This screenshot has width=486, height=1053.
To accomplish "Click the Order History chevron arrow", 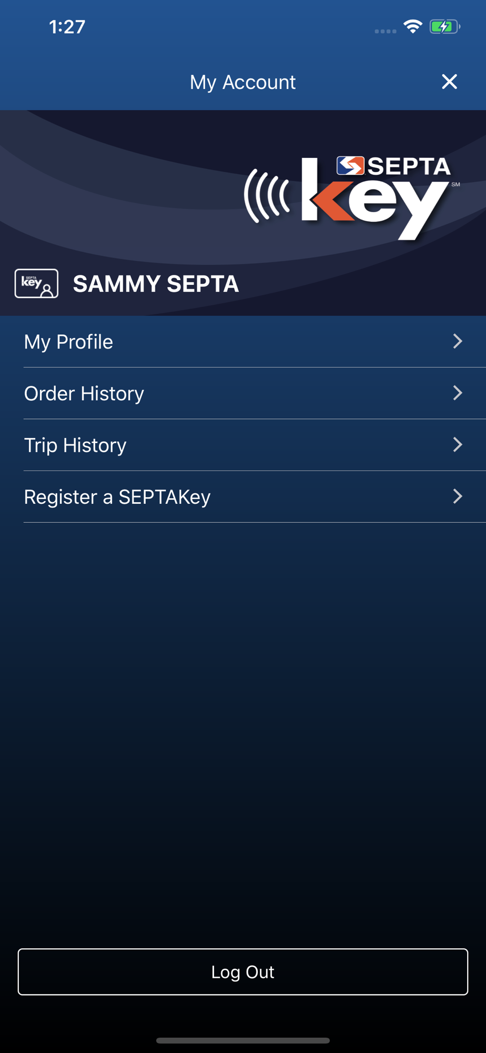I will coord(457,393).
